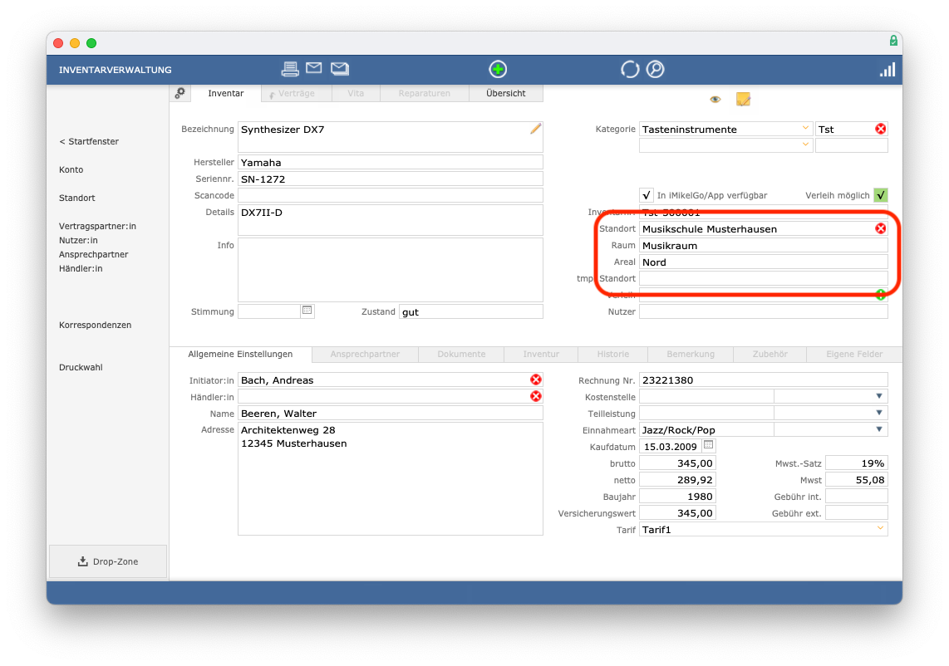Click the single envelope mail icon

[x=313, y=68]
